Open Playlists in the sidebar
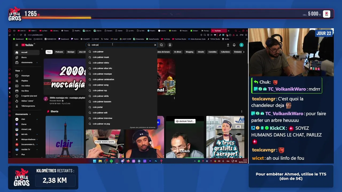Screen dimensions: 342x192 point(27,81)
